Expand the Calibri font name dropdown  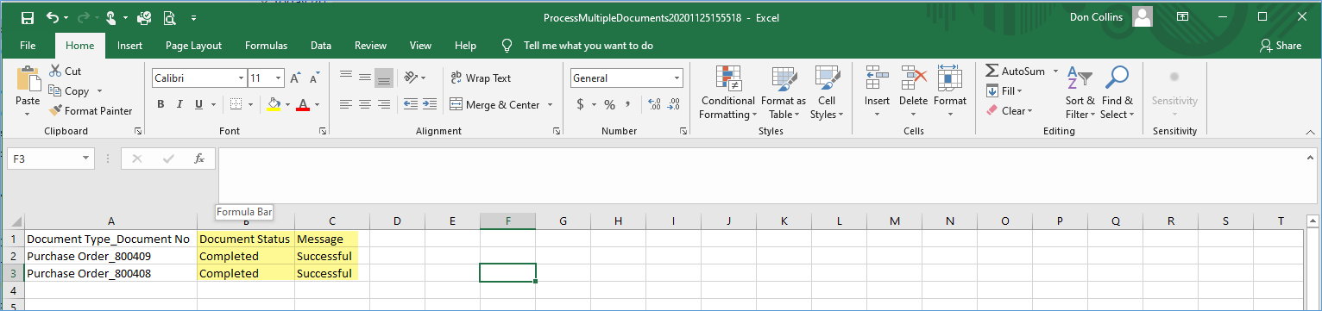point(240,78)
